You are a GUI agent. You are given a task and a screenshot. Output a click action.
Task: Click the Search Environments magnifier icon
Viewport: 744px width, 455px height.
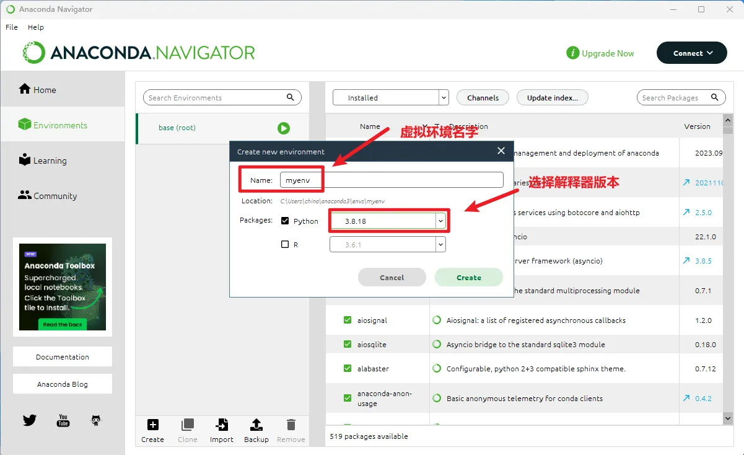291,97
